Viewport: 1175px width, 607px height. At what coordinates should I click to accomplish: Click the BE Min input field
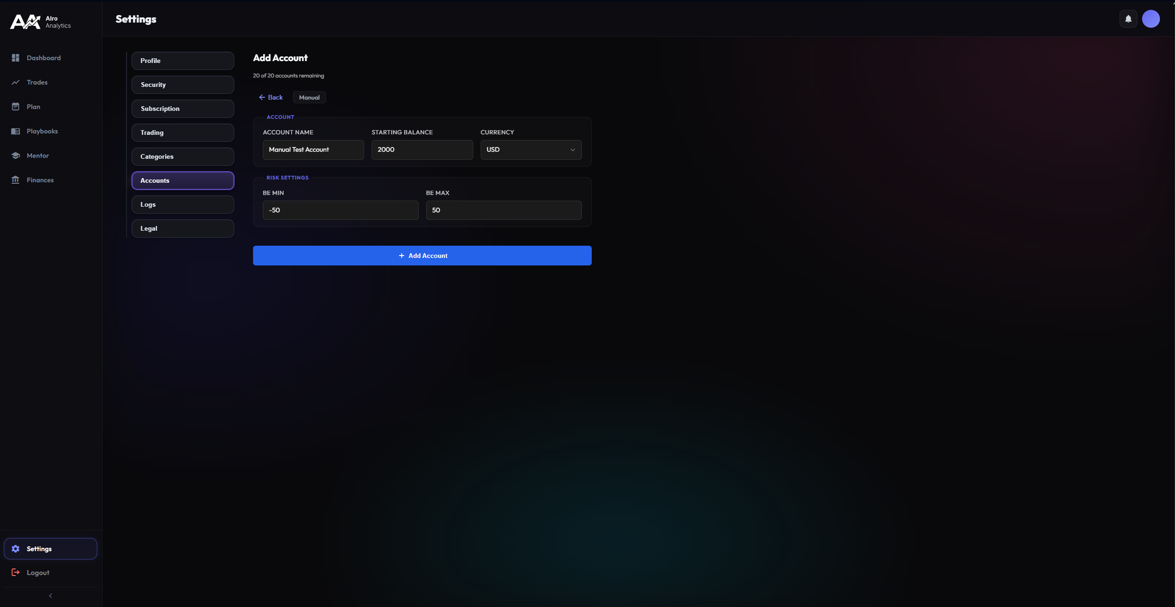click(x=341, y=210)
